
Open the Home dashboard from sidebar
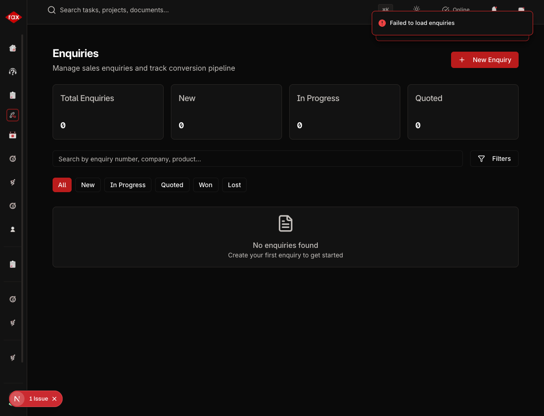click(12, 48)
